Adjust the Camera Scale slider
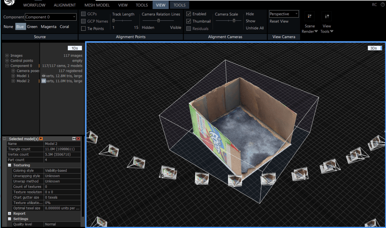This screenshot has height=228, width=386. (x=234, y=21)
